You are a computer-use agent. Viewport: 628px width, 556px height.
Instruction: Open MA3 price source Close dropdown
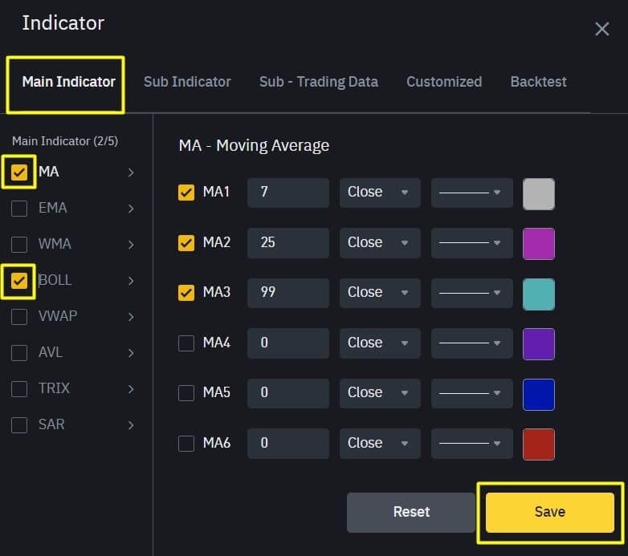coord(380,293)
